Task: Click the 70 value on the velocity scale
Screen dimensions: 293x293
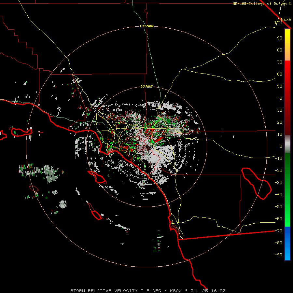Action: 280,62
